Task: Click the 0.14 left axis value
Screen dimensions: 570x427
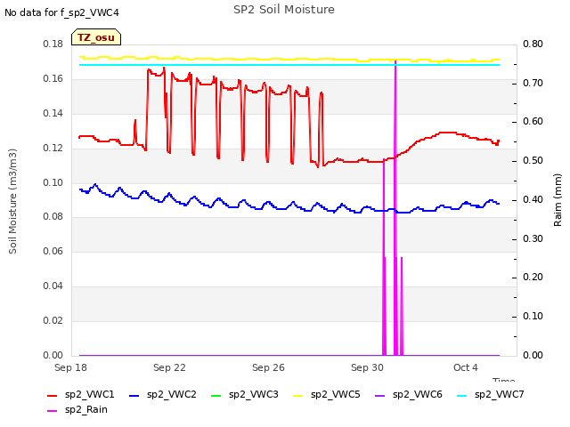Action: pyautogui.click(x=53, y=113)
